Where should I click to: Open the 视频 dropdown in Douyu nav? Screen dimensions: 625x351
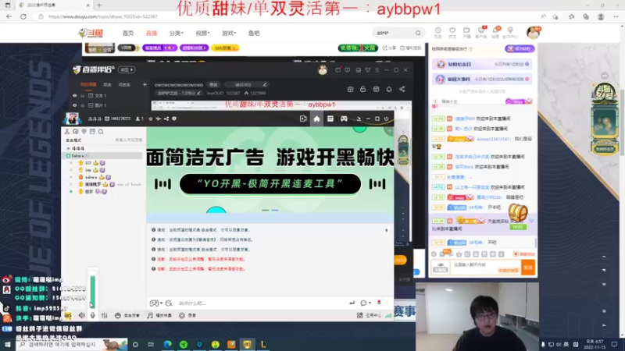tap(202, 33)
